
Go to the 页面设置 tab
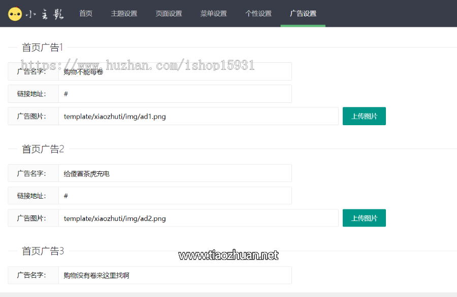tap(169, 14)
